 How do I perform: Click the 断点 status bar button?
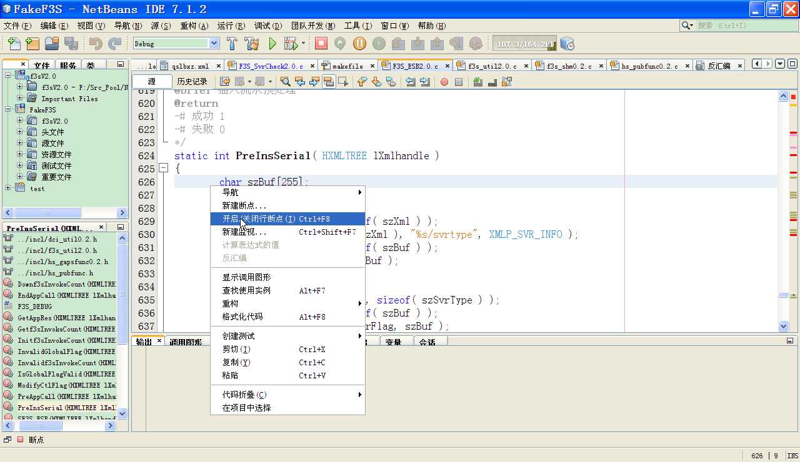click(31, 440)
